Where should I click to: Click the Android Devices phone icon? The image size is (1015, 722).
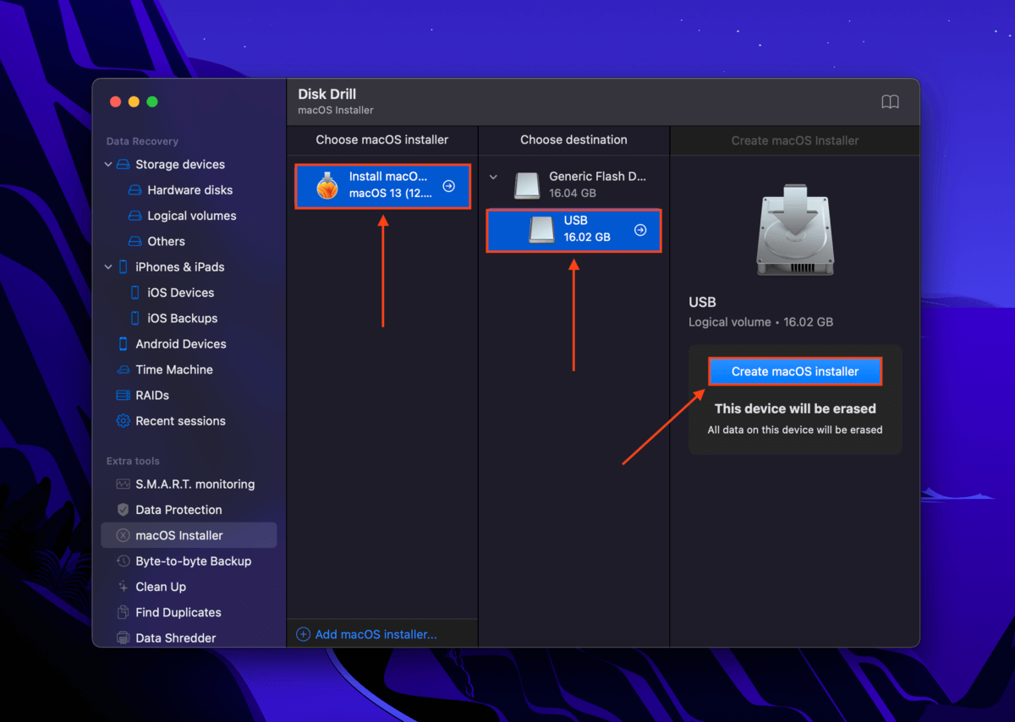[123, 344]
